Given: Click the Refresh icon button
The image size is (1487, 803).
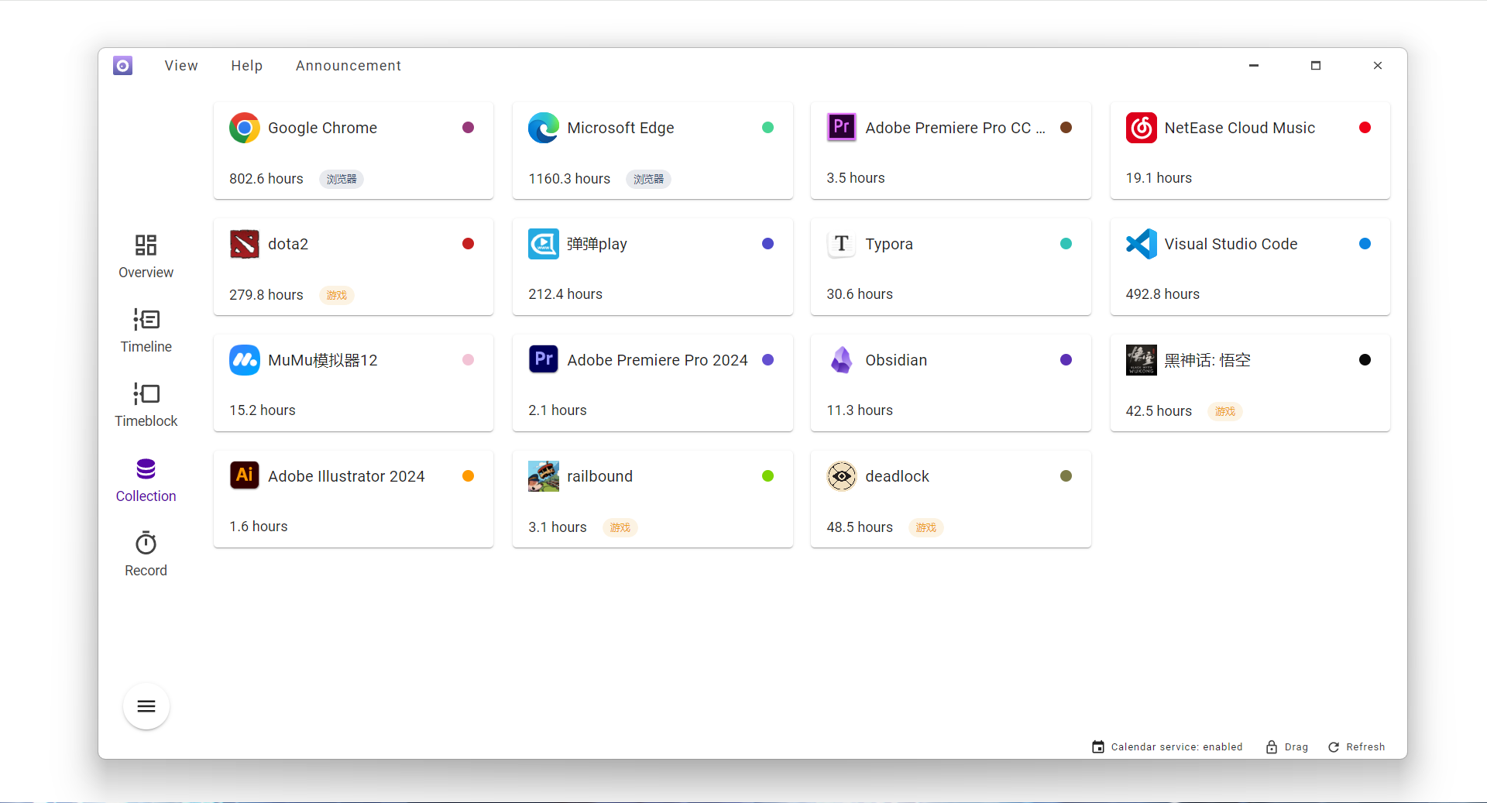Looking at the screenshot, I should (1334, 747).
